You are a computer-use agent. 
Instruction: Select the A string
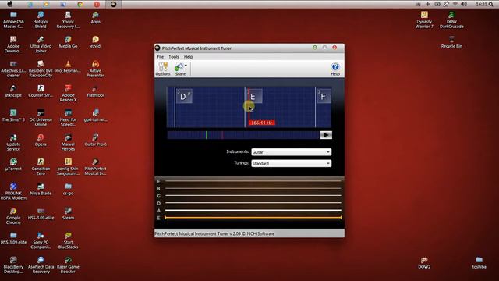[x=253, y=210]
